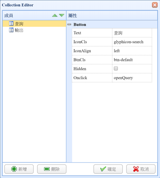The height and width of the screenshot is (178, 160).
Task: Click the 輸出 member item icon
Action: [x=11, y=30]
